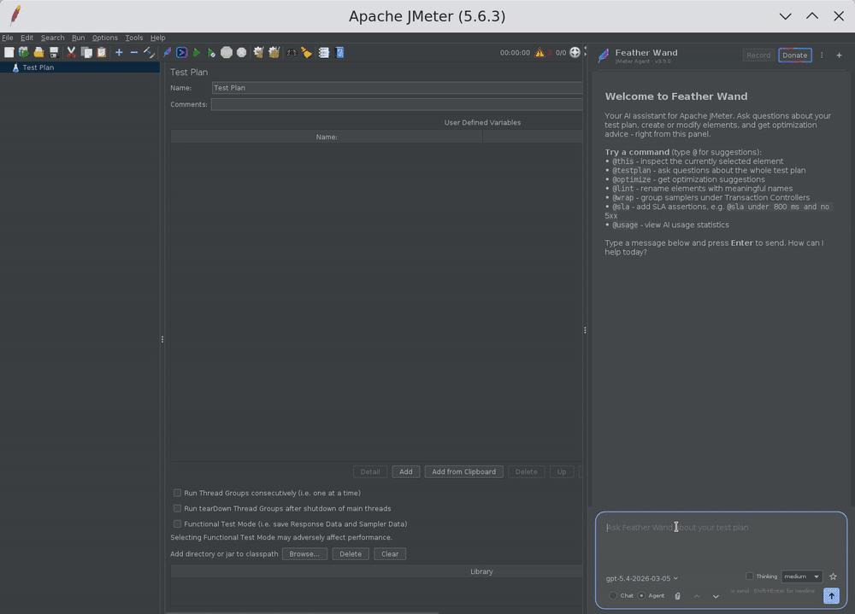Click the attachment paperclip icon
855x614 pixels.
(677, 596)
